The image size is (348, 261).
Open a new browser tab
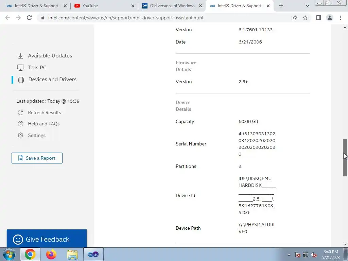281,6
